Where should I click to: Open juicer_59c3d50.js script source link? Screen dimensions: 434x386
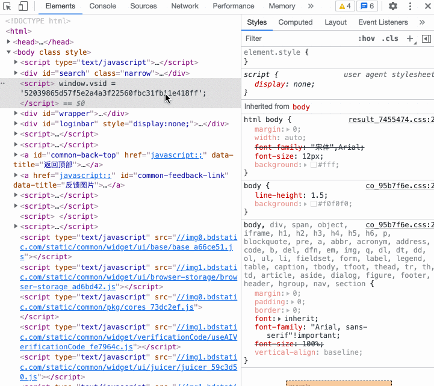[128, 367]
